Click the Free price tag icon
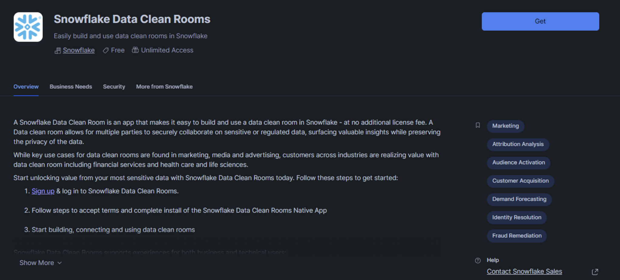This screenshot has height=280, width=620. 106,51
